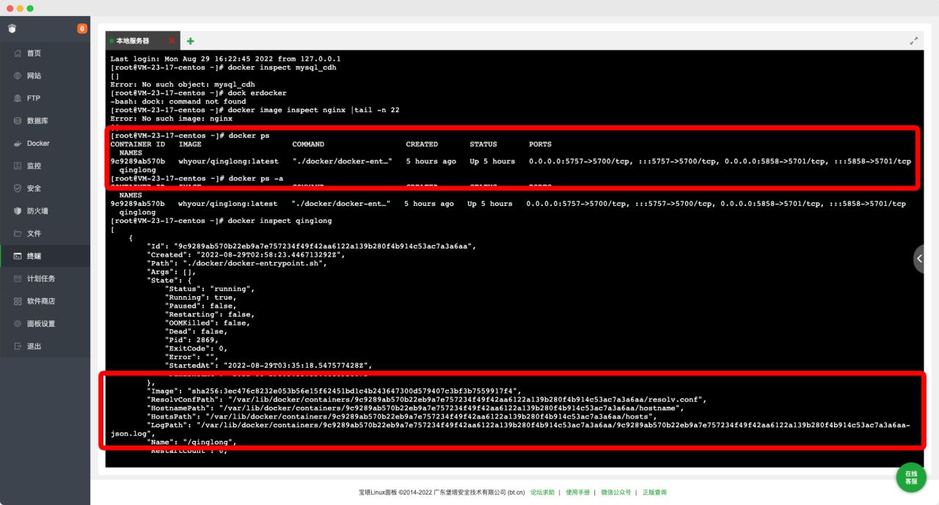
Task: Click the 网站 globe icon
Action: click(x=18, y=76)
